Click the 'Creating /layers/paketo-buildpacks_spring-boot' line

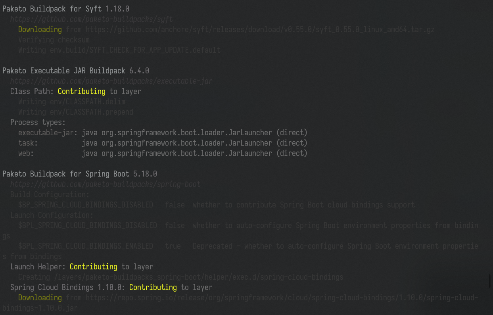click(181, 277)
